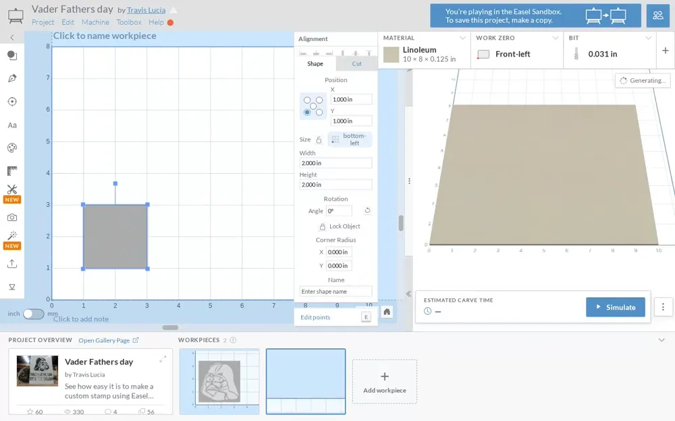The height and width of the screenshot is (421, 675).
Task: Open the design library palette icon
Action: 12,148
